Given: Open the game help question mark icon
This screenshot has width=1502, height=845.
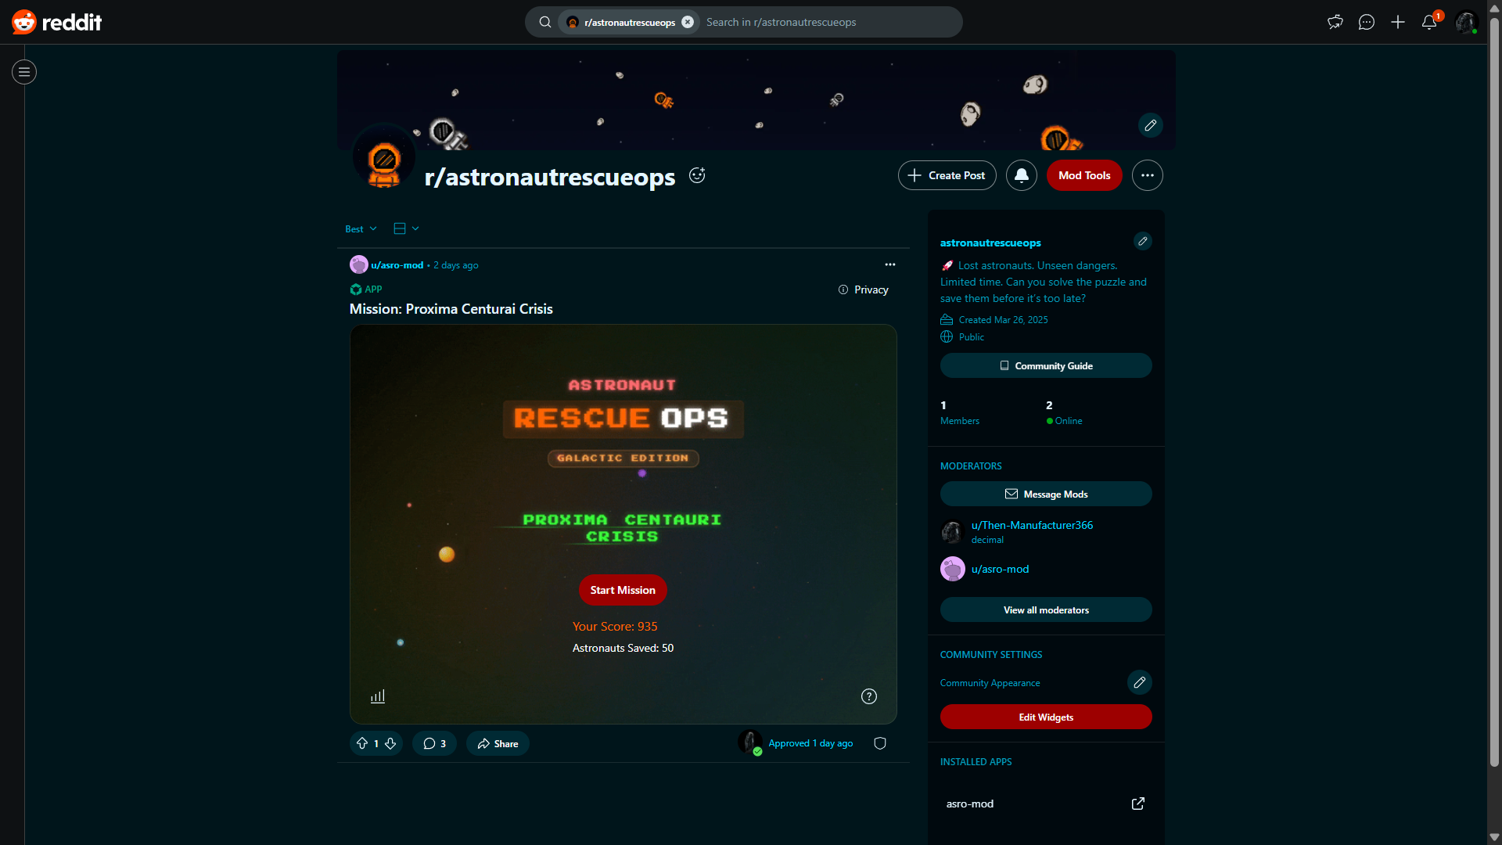Looking at the screenshot, I should tap(868, 696).
